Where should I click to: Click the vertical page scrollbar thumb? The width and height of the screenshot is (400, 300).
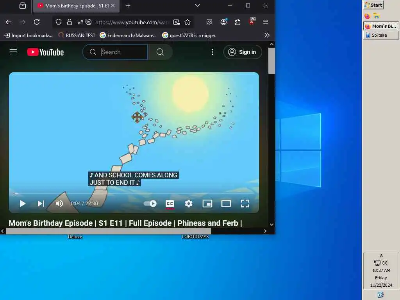click(x=272, y=61)
